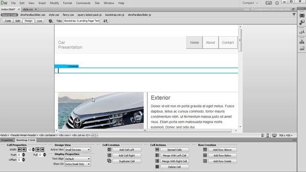Viewport: 306px width, 172px height.
Task: Open the second panel icon in right dock
Action: (302, 22)
